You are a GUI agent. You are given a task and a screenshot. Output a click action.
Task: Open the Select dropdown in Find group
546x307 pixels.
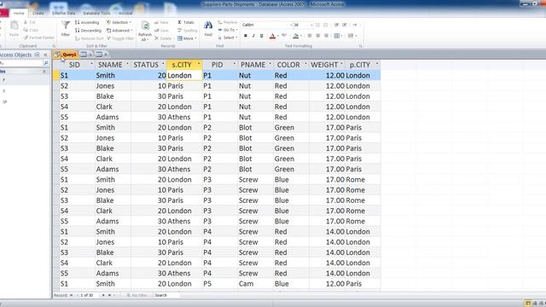coord(228,38)
